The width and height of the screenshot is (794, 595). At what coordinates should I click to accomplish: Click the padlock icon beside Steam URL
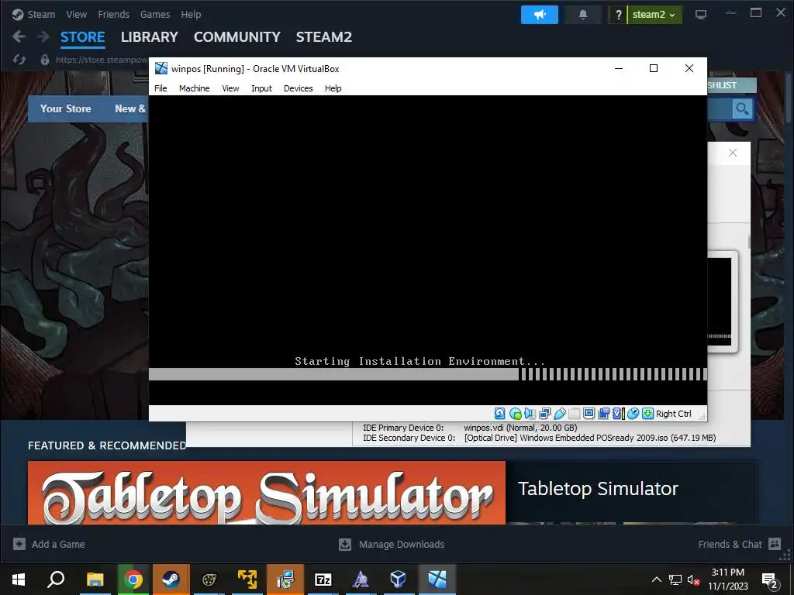point(44,60)
